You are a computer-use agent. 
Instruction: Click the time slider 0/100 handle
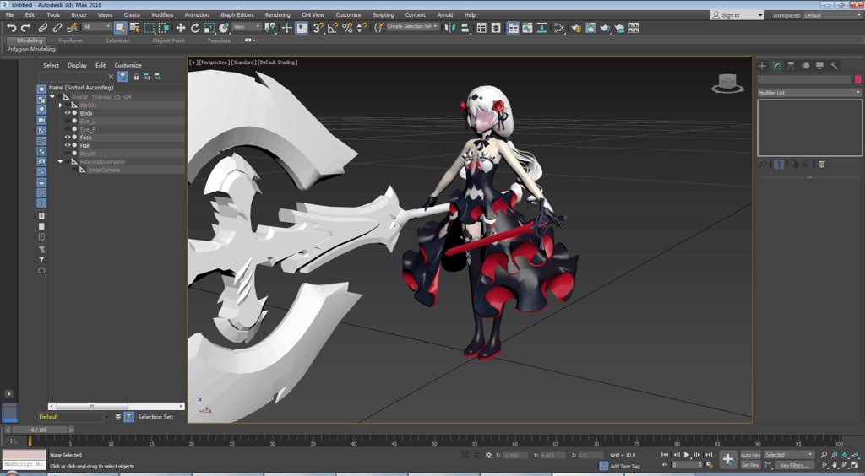pos(39,430)
